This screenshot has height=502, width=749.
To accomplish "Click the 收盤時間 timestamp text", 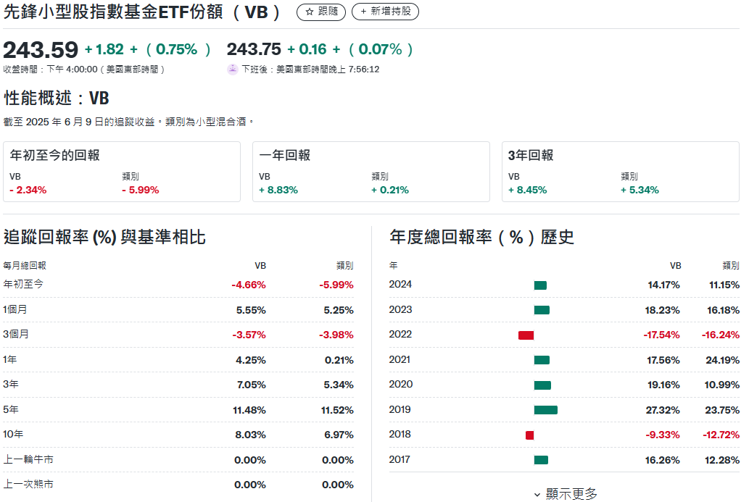I will 84,70.
